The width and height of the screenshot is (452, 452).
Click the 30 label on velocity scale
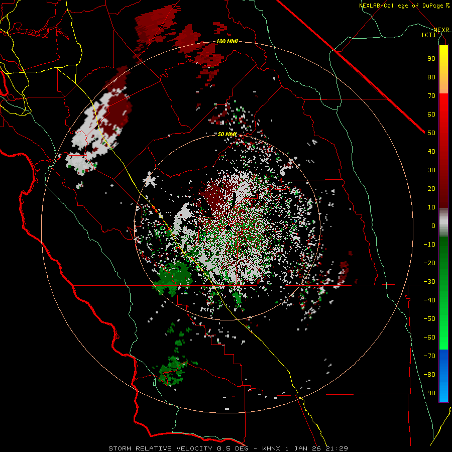(x=431, y=170)
